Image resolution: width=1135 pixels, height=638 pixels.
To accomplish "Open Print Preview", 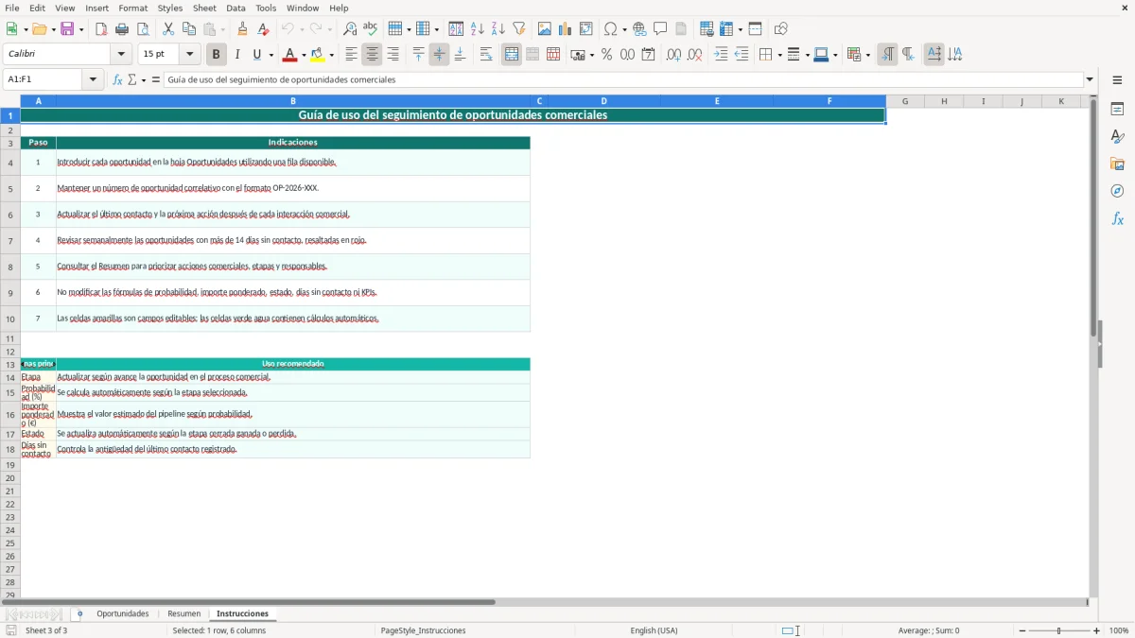I will pyautogui.click(x=143, y=29).
